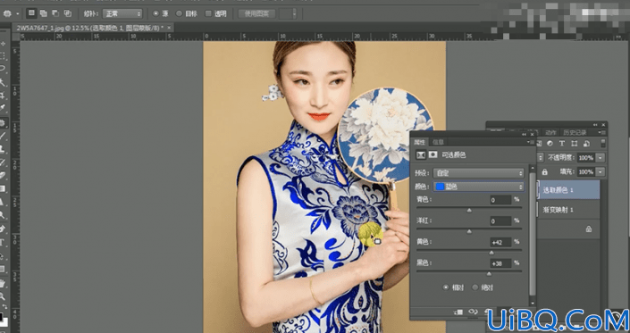Select the Hand tool

[4, 283]
